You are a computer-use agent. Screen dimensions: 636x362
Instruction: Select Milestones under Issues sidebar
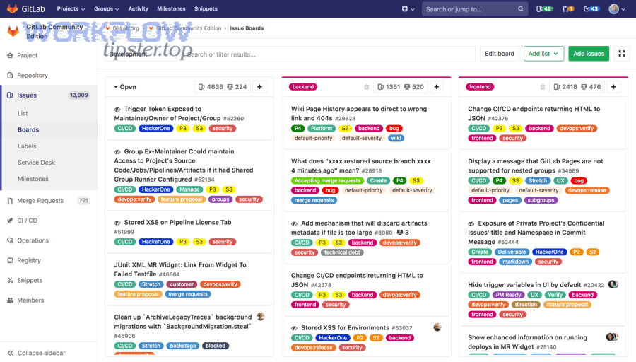33,179
